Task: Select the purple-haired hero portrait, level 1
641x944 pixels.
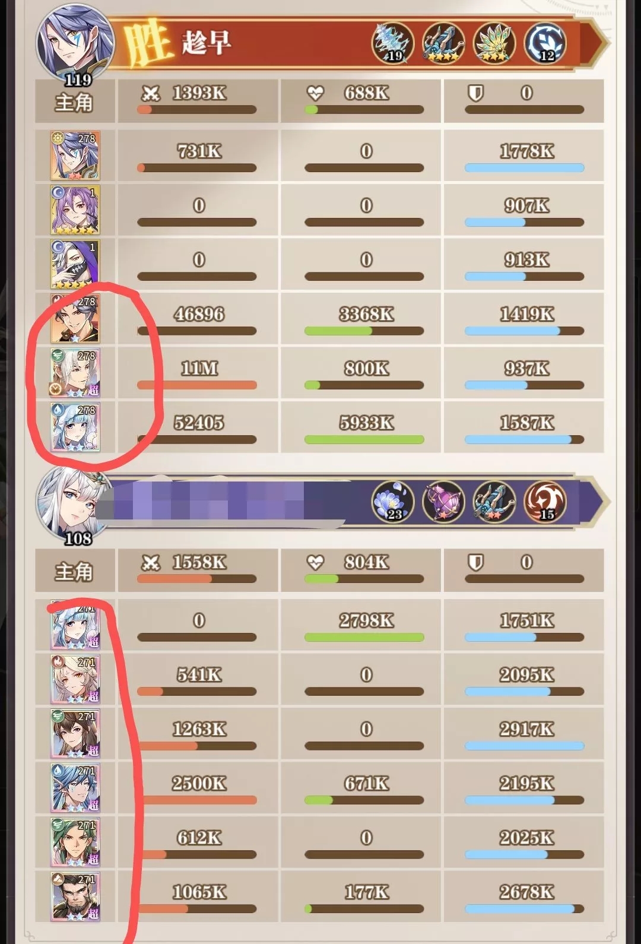Action: tap(75, 210)
